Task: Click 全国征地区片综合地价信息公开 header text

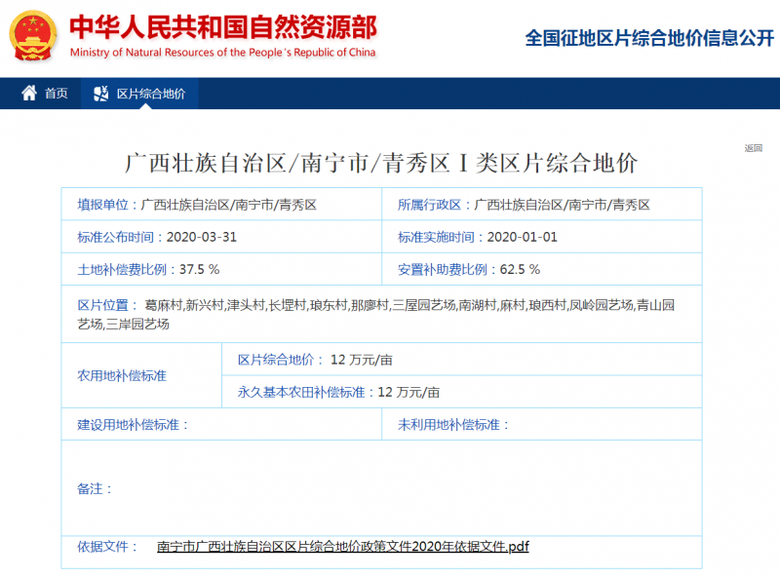Action: (x=646, y=39)
